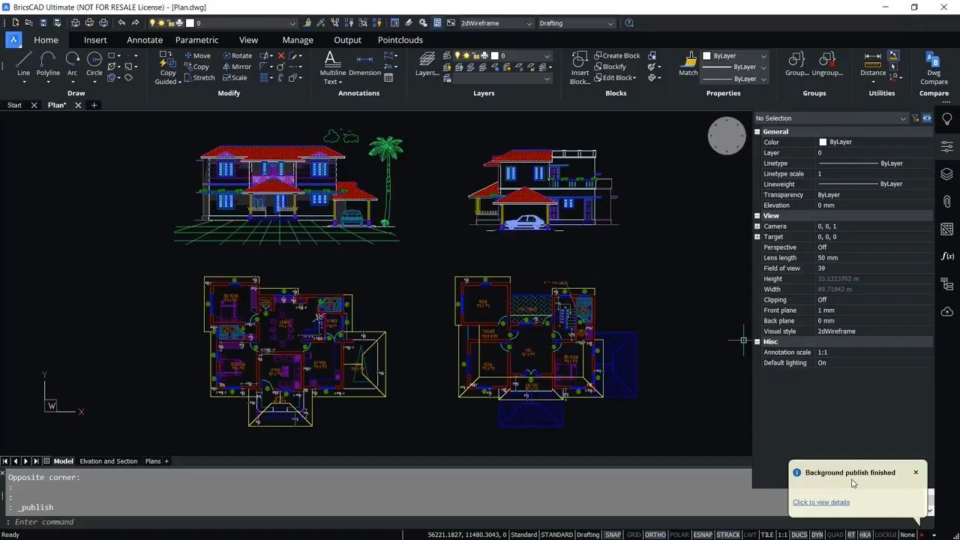Switch to the Annotate ribbon tab
The image size is (960, 540).
coord(145,40)
